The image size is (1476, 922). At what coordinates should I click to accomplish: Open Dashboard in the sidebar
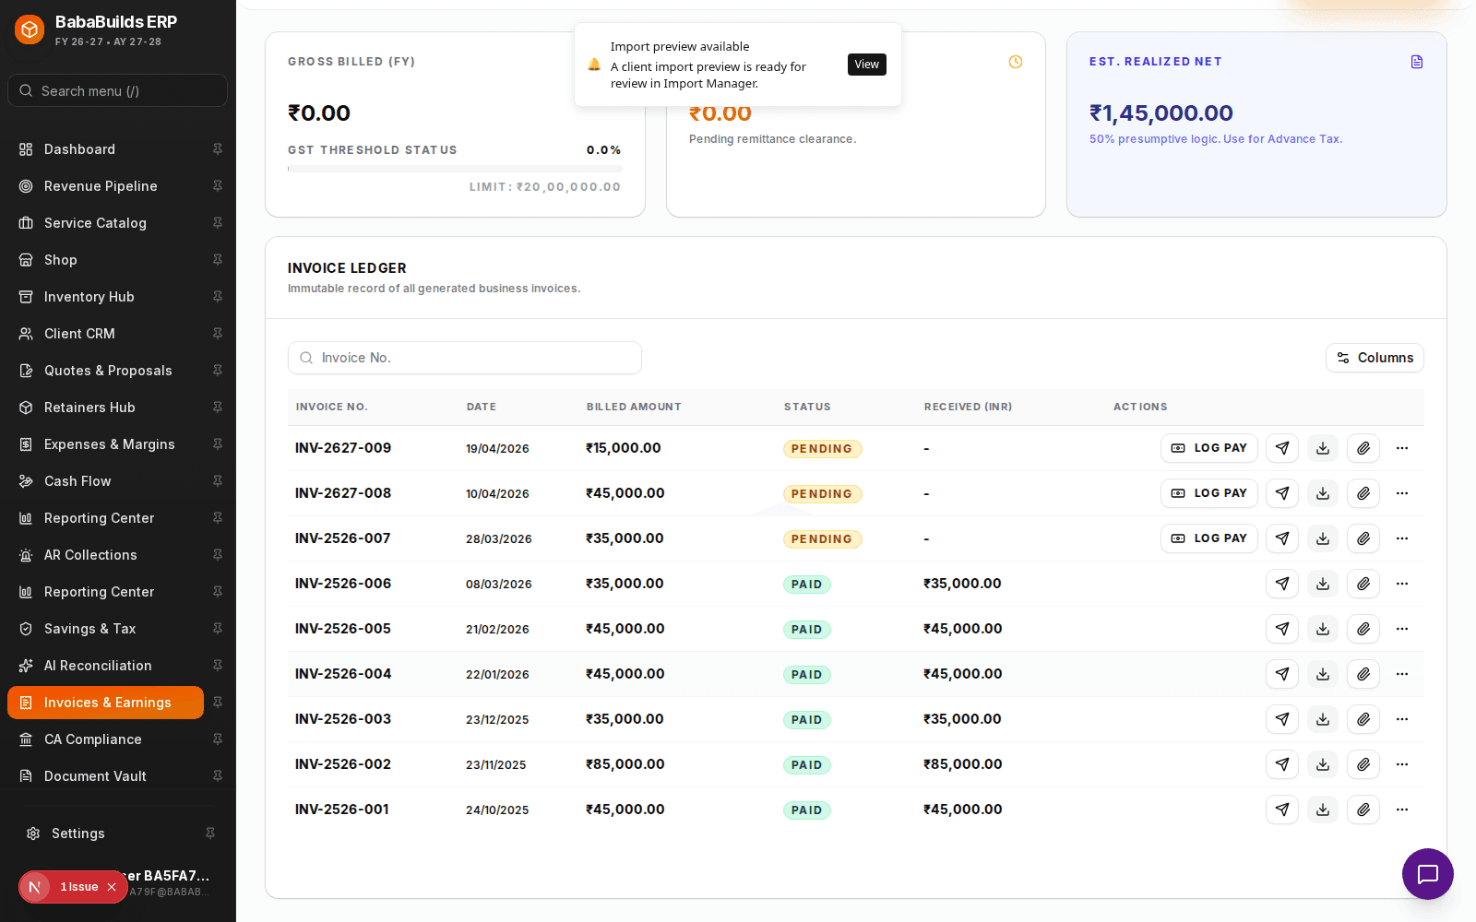(105, 149)
